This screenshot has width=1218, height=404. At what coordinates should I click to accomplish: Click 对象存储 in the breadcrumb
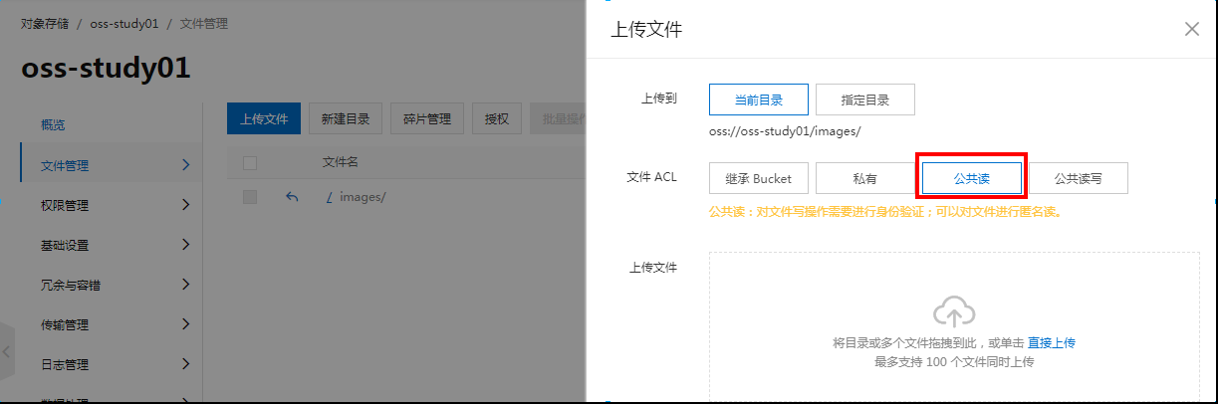[x=44, y=24]
